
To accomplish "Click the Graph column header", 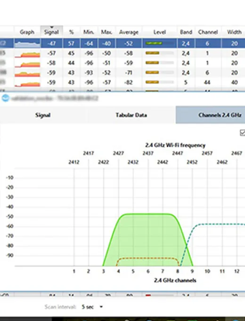I will pyautogui.click(x=27, y=32).
